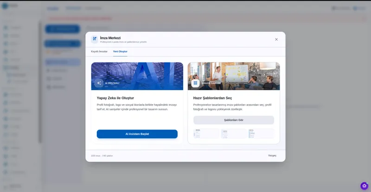Click the İmza Merkezi signature pen icon
Viewport: 371px width, 192px height.
pyautogui.click(x=95, y=39)
